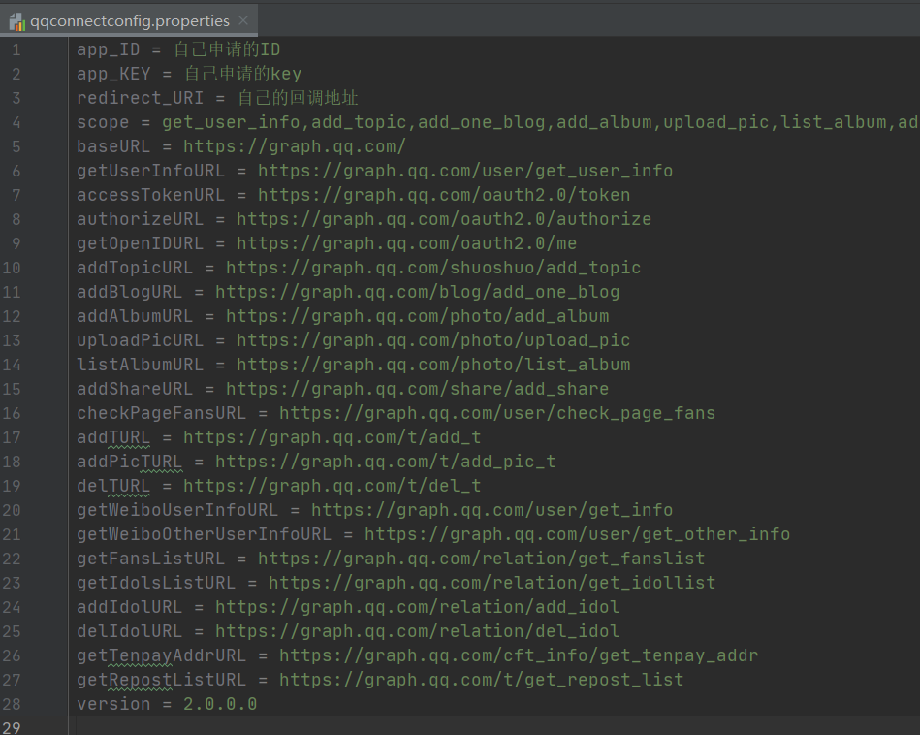Select the qqconnectconfig.properties editor tab
Image resolution: width=920 pixels, height=735 pixels.
point(129,21)
